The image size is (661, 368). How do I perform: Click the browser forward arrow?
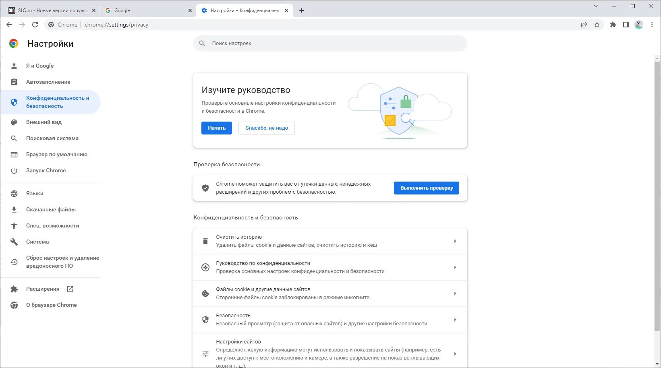click(22, 25)
